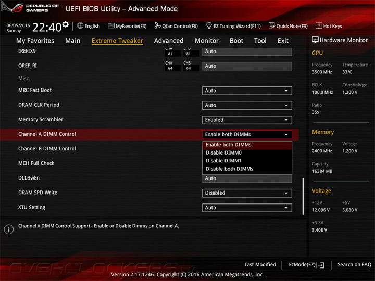Click the EzMode exit arrow icon
This screenshot has width=375, height=281.
click(320, 265)
